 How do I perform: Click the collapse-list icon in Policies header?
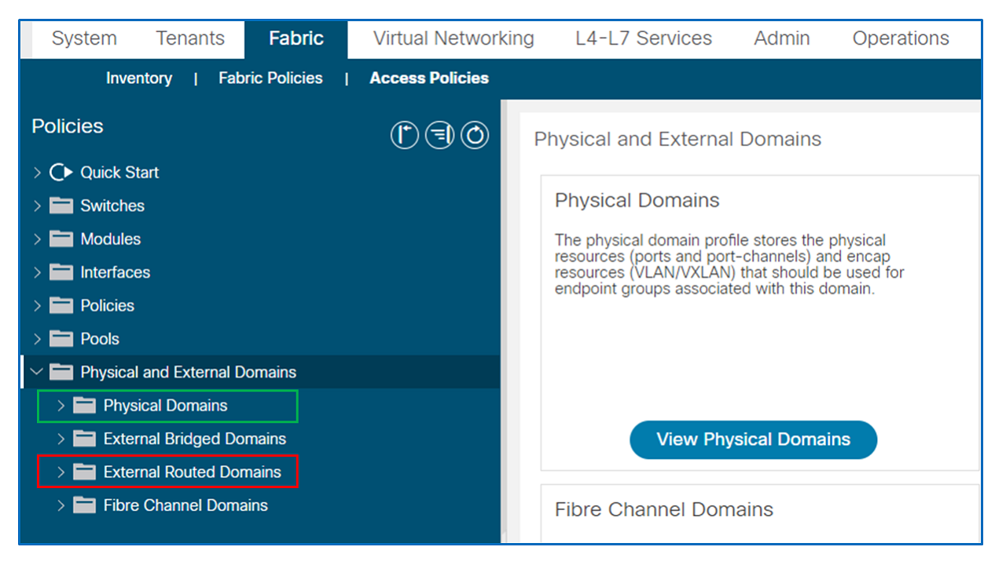point(439,136)
